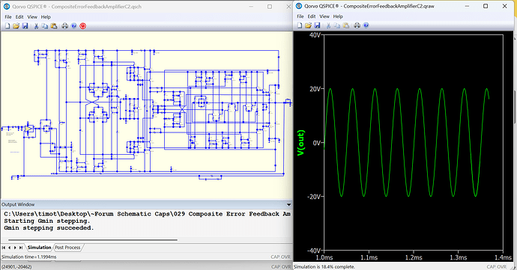The width and height of the screenshot is (517, 270).
Task: Click the New file icon in schematic toolbar
Action: point(7,26)
